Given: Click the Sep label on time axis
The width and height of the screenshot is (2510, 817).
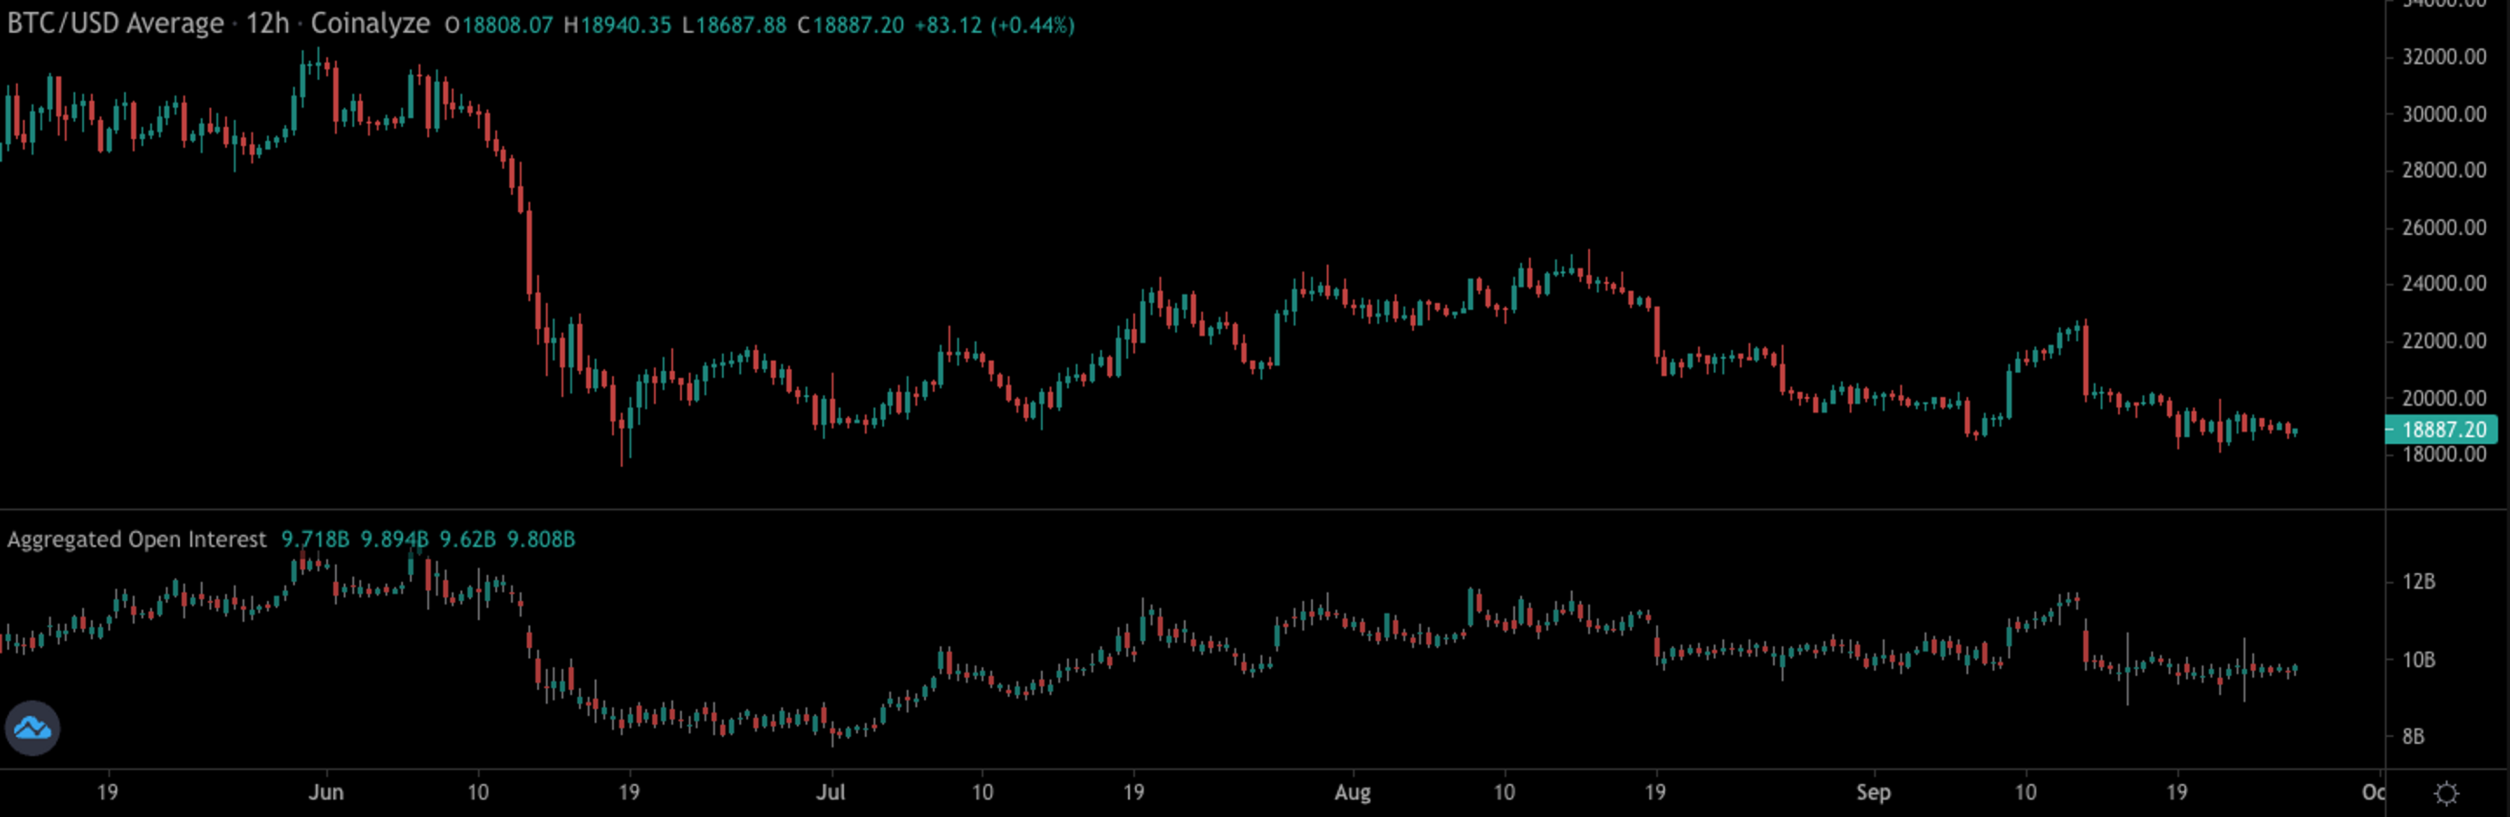Looking at the screenshot, I should coord(1873,793).
